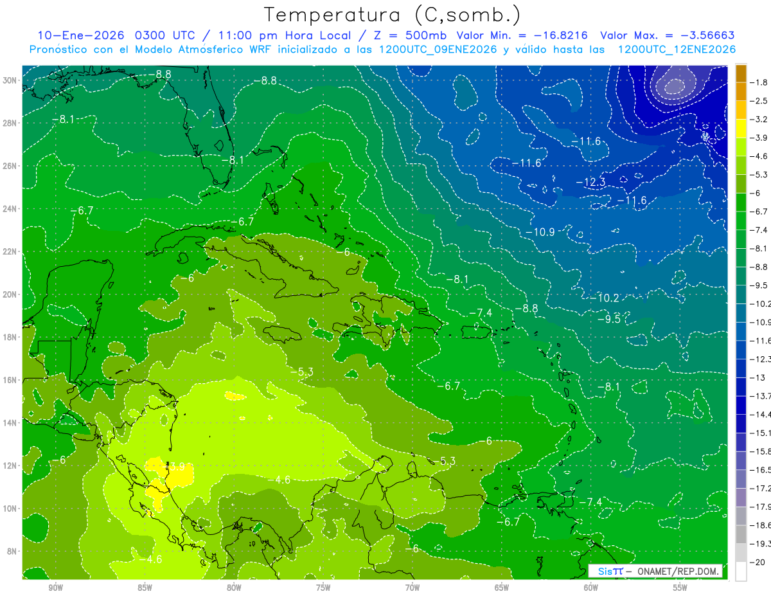
Task: Click the -6.7 contour label over western Gulf
Action: (x=82, y=210)
